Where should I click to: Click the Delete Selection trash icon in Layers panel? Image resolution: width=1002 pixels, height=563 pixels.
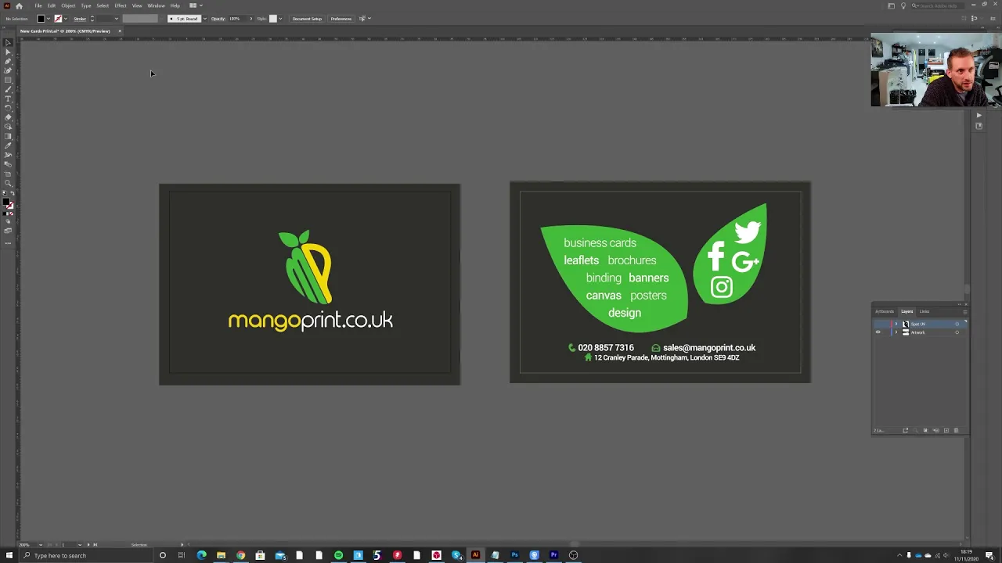956,430
